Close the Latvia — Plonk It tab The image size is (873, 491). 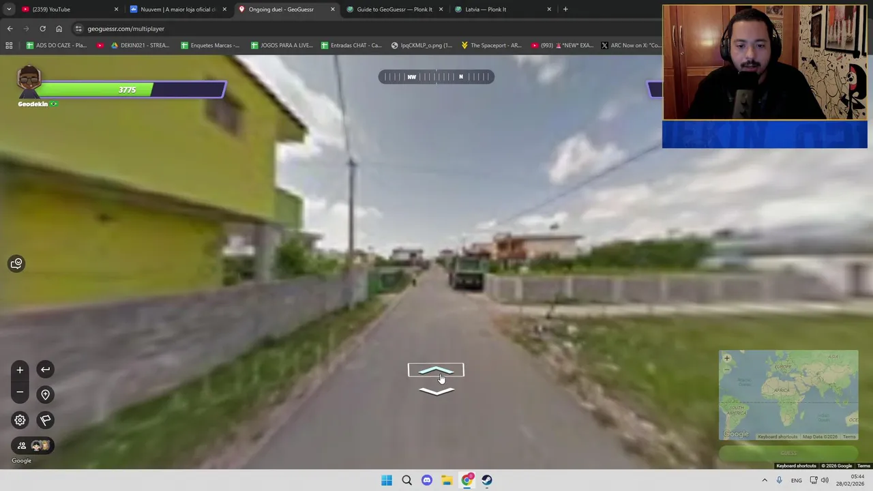549,10
